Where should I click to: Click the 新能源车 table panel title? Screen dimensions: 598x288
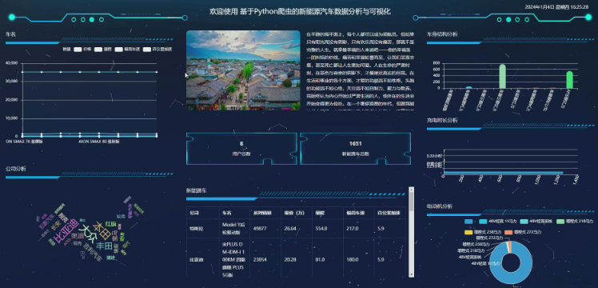point(197,190)
